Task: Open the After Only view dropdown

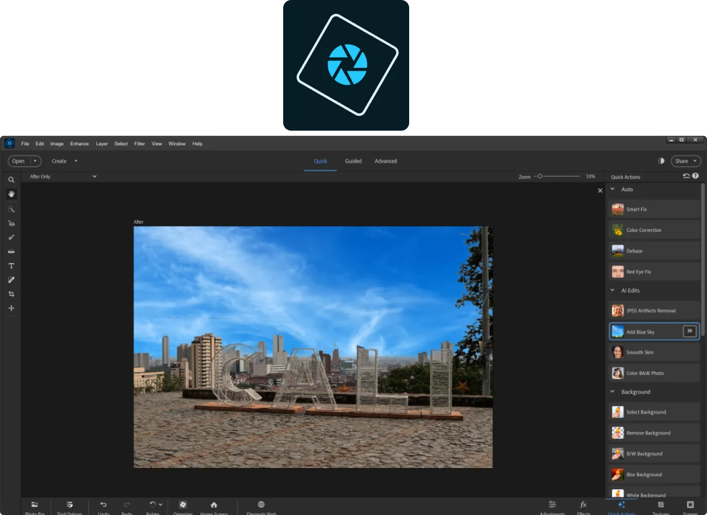Action: (x=63, y=176)
